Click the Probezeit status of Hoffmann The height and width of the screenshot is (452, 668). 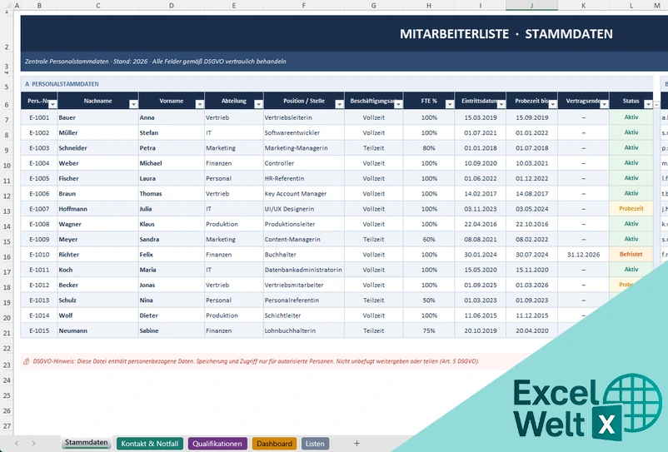point(631,209)
